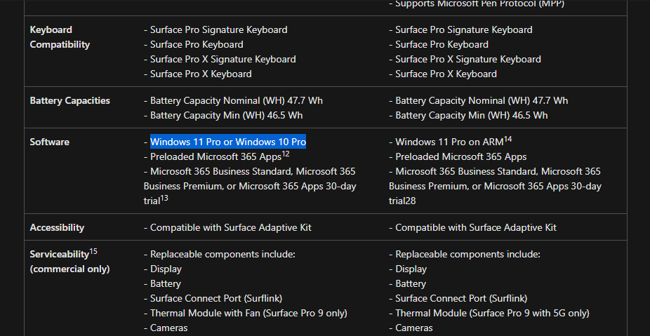Click "Surface Pro Signature Keyboard" in the Windows 10 Pro column
Viewport: 650px width, 336px height.
218,30
